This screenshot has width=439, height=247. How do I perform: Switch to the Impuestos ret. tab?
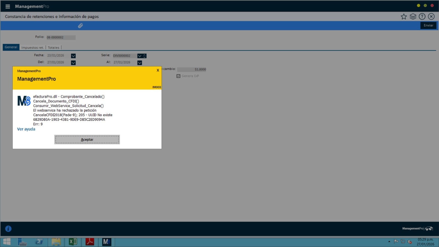[32, 47]
